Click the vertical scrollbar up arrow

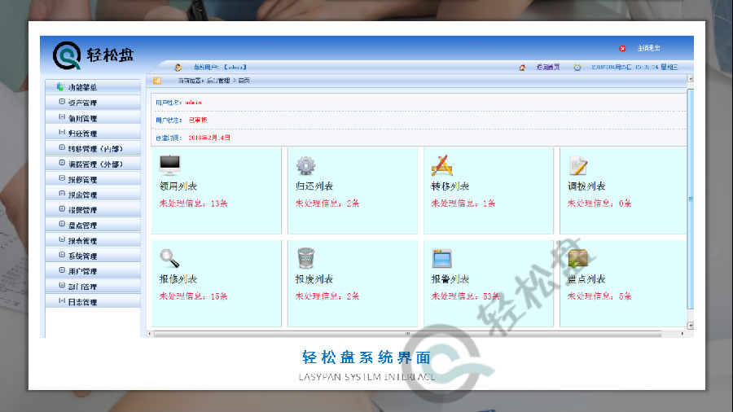click(x=690, y=78)
